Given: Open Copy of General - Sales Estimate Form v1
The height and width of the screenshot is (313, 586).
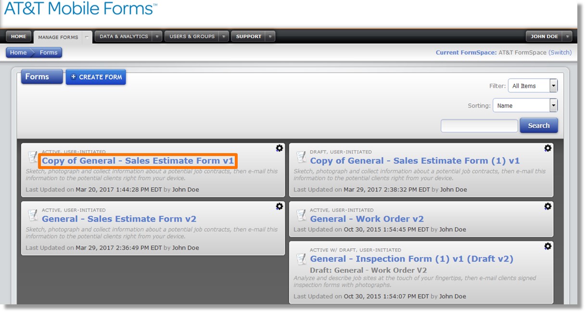Looking at the screenshot, I should (x=138, y=161).
